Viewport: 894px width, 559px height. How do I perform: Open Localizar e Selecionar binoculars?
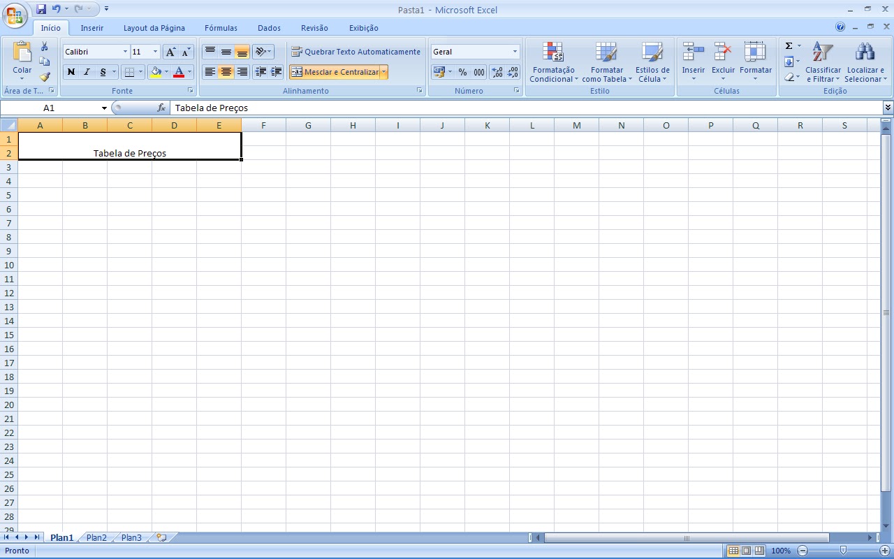pyautogui.click(x=865, y=62)
